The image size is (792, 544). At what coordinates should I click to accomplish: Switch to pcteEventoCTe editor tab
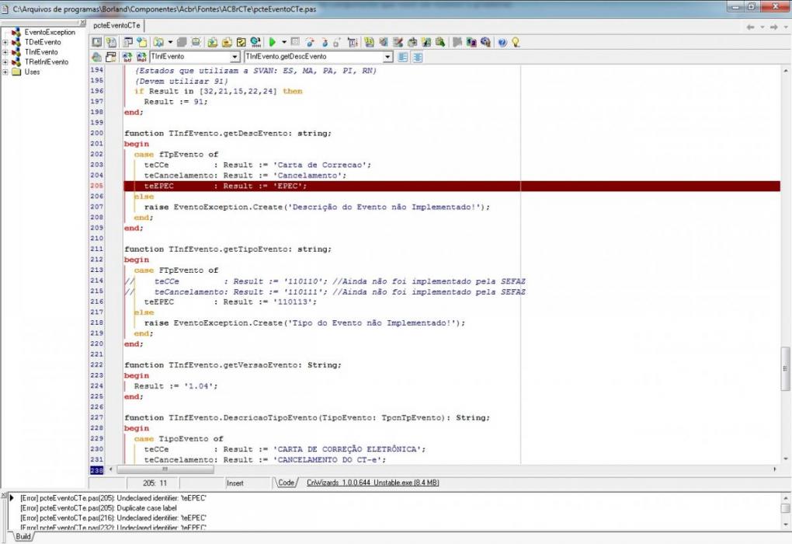(x=116, y=26)
